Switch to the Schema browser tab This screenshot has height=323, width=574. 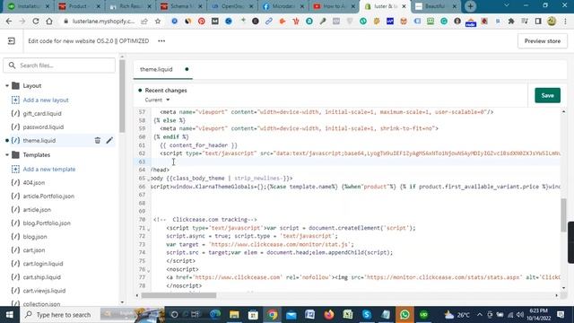pyautogui.click(x=180, y=6)
